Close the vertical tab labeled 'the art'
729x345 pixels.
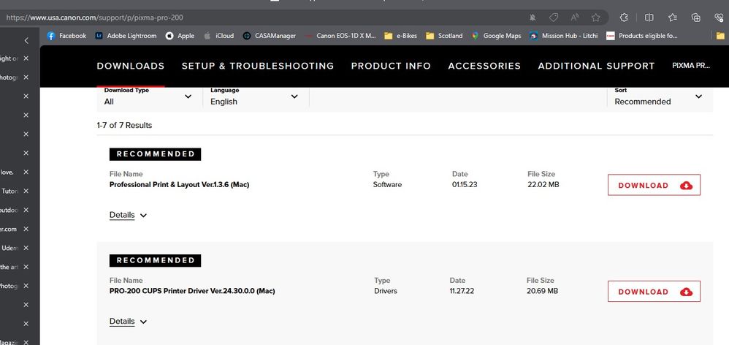pos(26,267)
